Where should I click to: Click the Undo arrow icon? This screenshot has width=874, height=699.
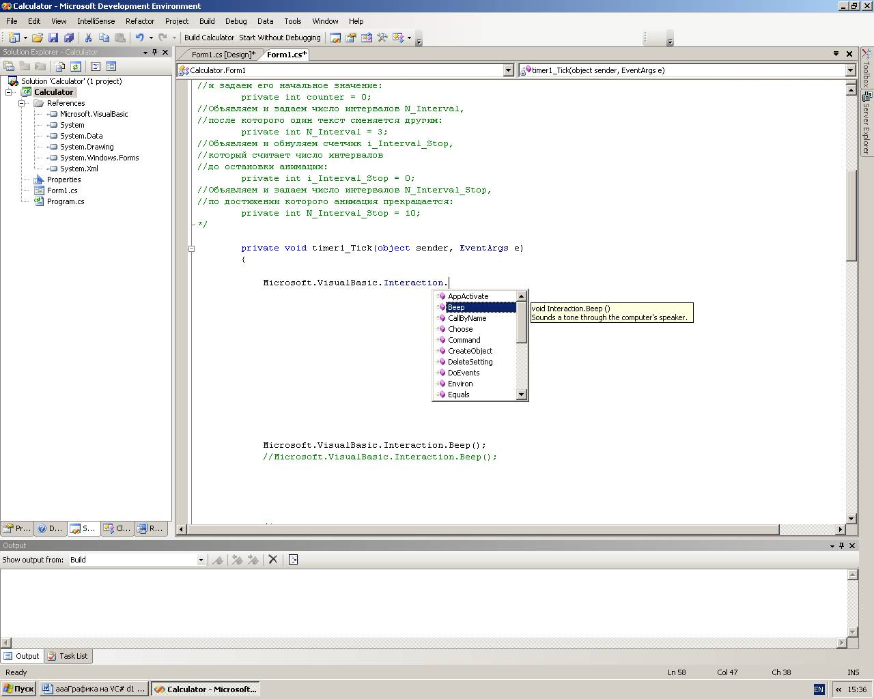pos(139,38)
